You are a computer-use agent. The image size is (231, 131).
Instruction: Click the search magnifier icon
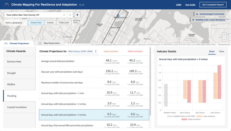[x=70, y=15]
